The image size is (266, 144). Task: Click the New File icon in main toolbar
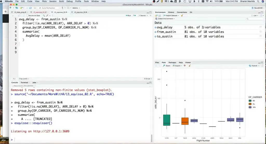(x=11, y=8)
